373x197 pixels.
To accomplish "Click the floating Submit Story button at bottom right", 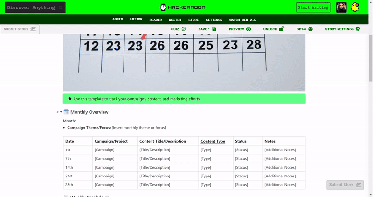I will [345, 184].
